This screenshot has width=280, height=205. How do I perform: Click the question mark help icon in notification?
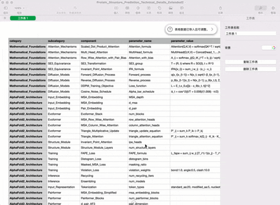pyautogui.click(x=170, y=29)
